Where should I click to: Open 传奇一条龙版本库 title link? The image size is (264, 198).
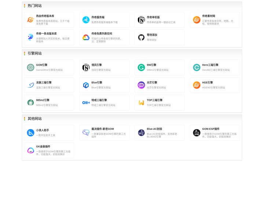(46, 33)
